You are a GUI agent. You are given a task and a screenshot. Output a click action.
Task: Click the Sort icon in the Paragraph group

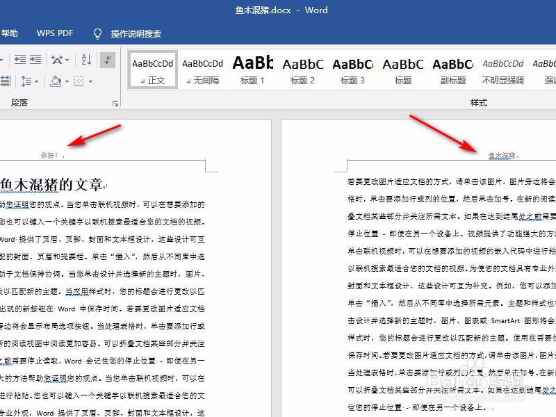pyautogui.click(x=87, y=60)
